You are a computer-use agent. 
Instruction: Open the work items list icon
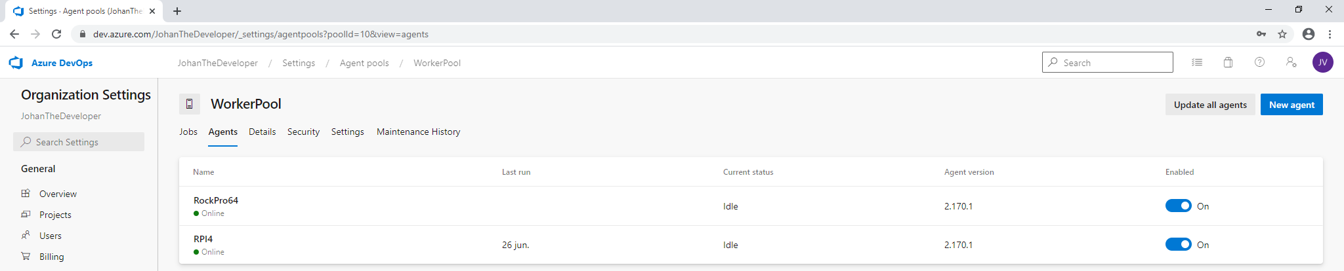point(1197,63)
